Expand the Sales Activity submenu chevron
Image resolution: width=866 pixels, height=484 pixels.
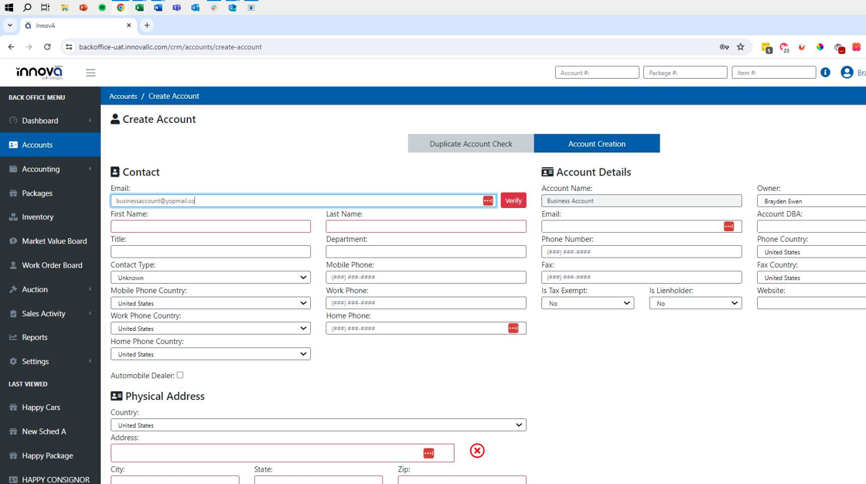(90, 313)
